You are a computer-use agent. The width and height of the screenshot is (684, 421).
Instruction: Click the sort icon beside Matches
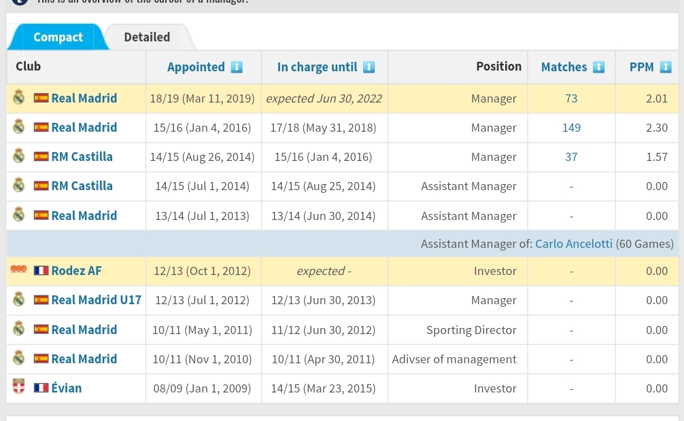coord(598,67)
